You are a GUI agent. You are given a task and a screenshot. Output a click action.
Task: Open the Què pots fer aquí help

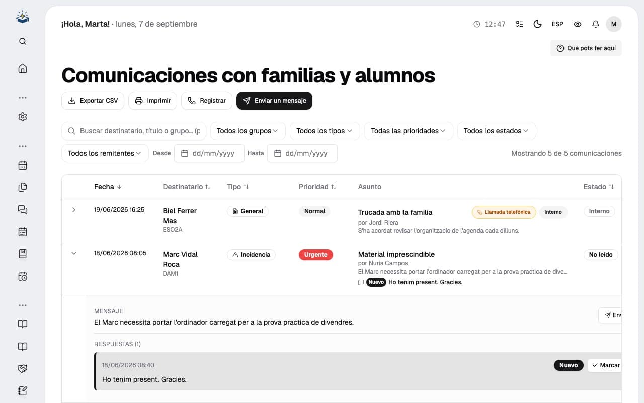click(x=586, y=48)
